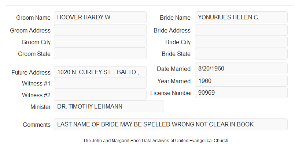Click the Date Married field showing 8/20/1960
Viewport: 295px width, 148px height.
(x=241, y=68)
